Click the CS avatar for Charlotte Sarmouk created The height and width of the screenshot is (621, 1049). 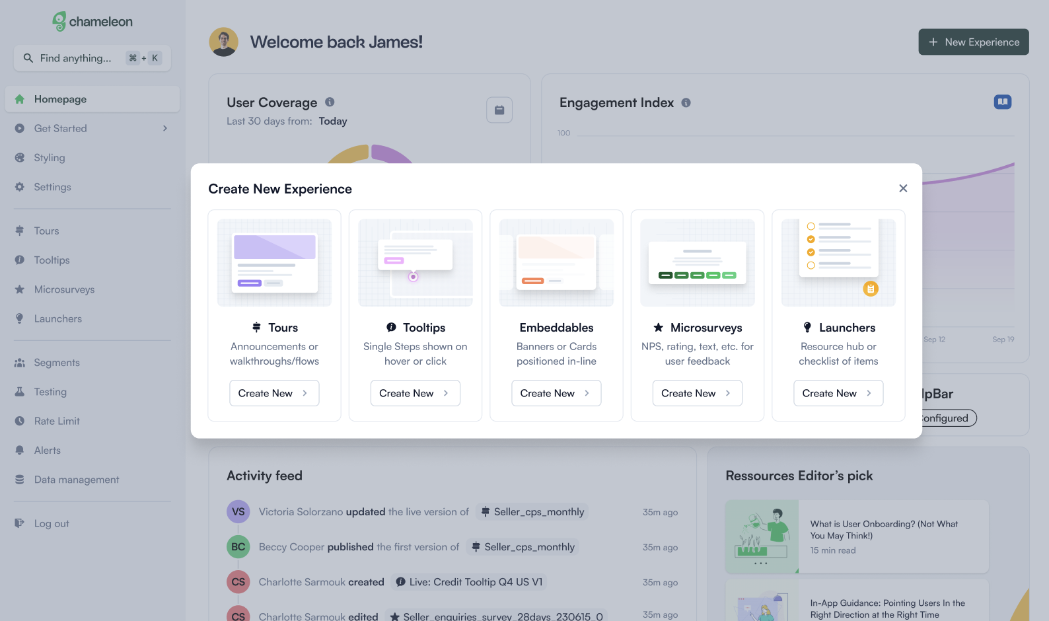(x=238, y=581)
